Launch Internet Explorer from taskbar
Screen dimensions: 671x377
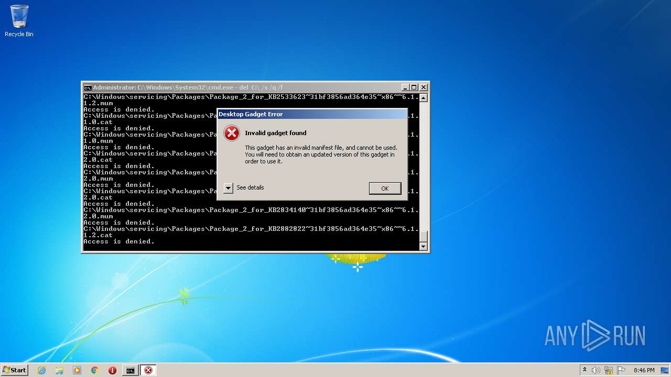point(41,370)
